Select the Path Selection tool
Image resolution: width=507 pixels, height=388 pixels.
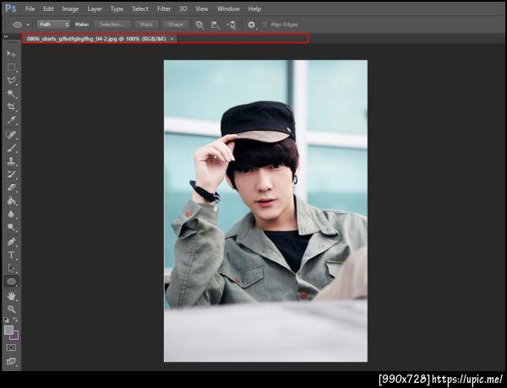click(11, 268)
